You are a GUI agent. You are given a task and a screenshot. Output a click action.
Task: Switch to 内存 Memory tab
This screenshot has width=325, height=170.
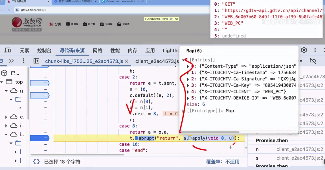pyautogui.click(x=132, y=50)
